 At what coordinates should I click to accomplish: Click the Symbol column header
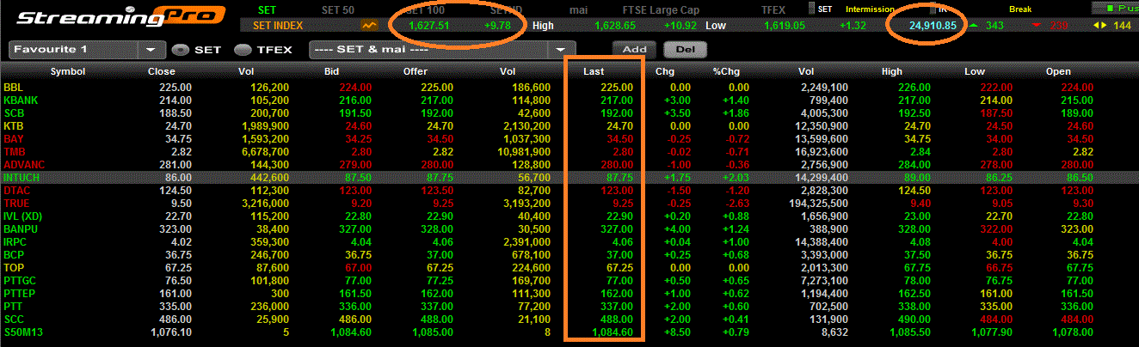pos(68,72)
